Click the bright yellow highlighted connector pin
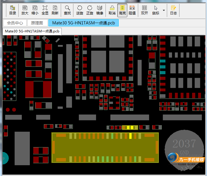The width and height of the screenshot is (207, 176). point(130,136)
